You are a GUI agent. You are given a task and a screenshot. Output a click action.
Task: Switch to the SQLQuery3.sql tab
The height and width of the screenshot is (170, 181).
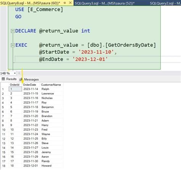tap(104, 3)
